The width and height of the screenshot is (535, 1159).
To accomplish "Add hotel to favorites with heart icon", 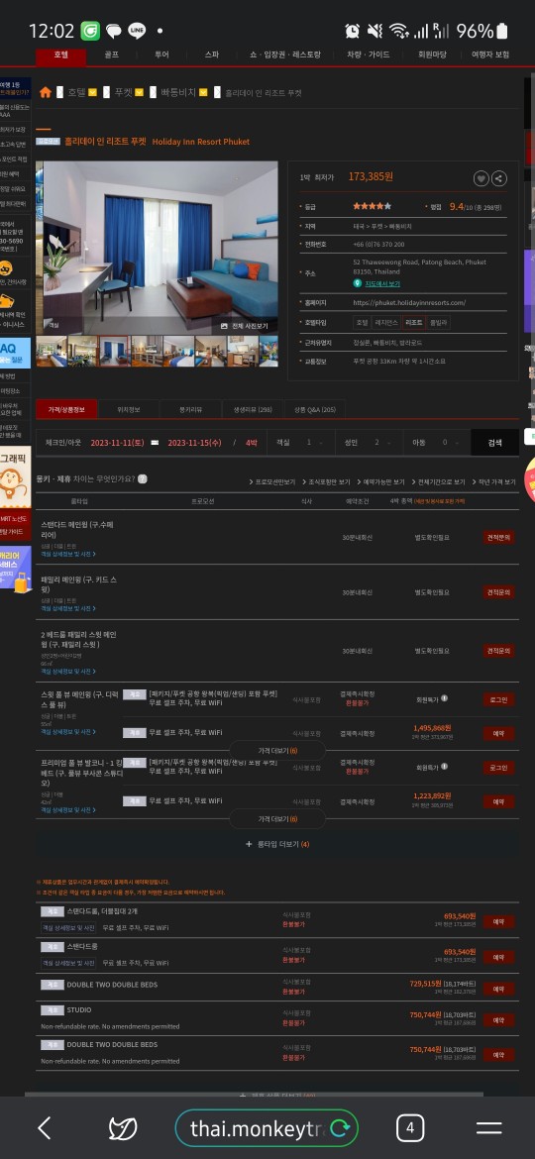I will [x=481, y=178].
